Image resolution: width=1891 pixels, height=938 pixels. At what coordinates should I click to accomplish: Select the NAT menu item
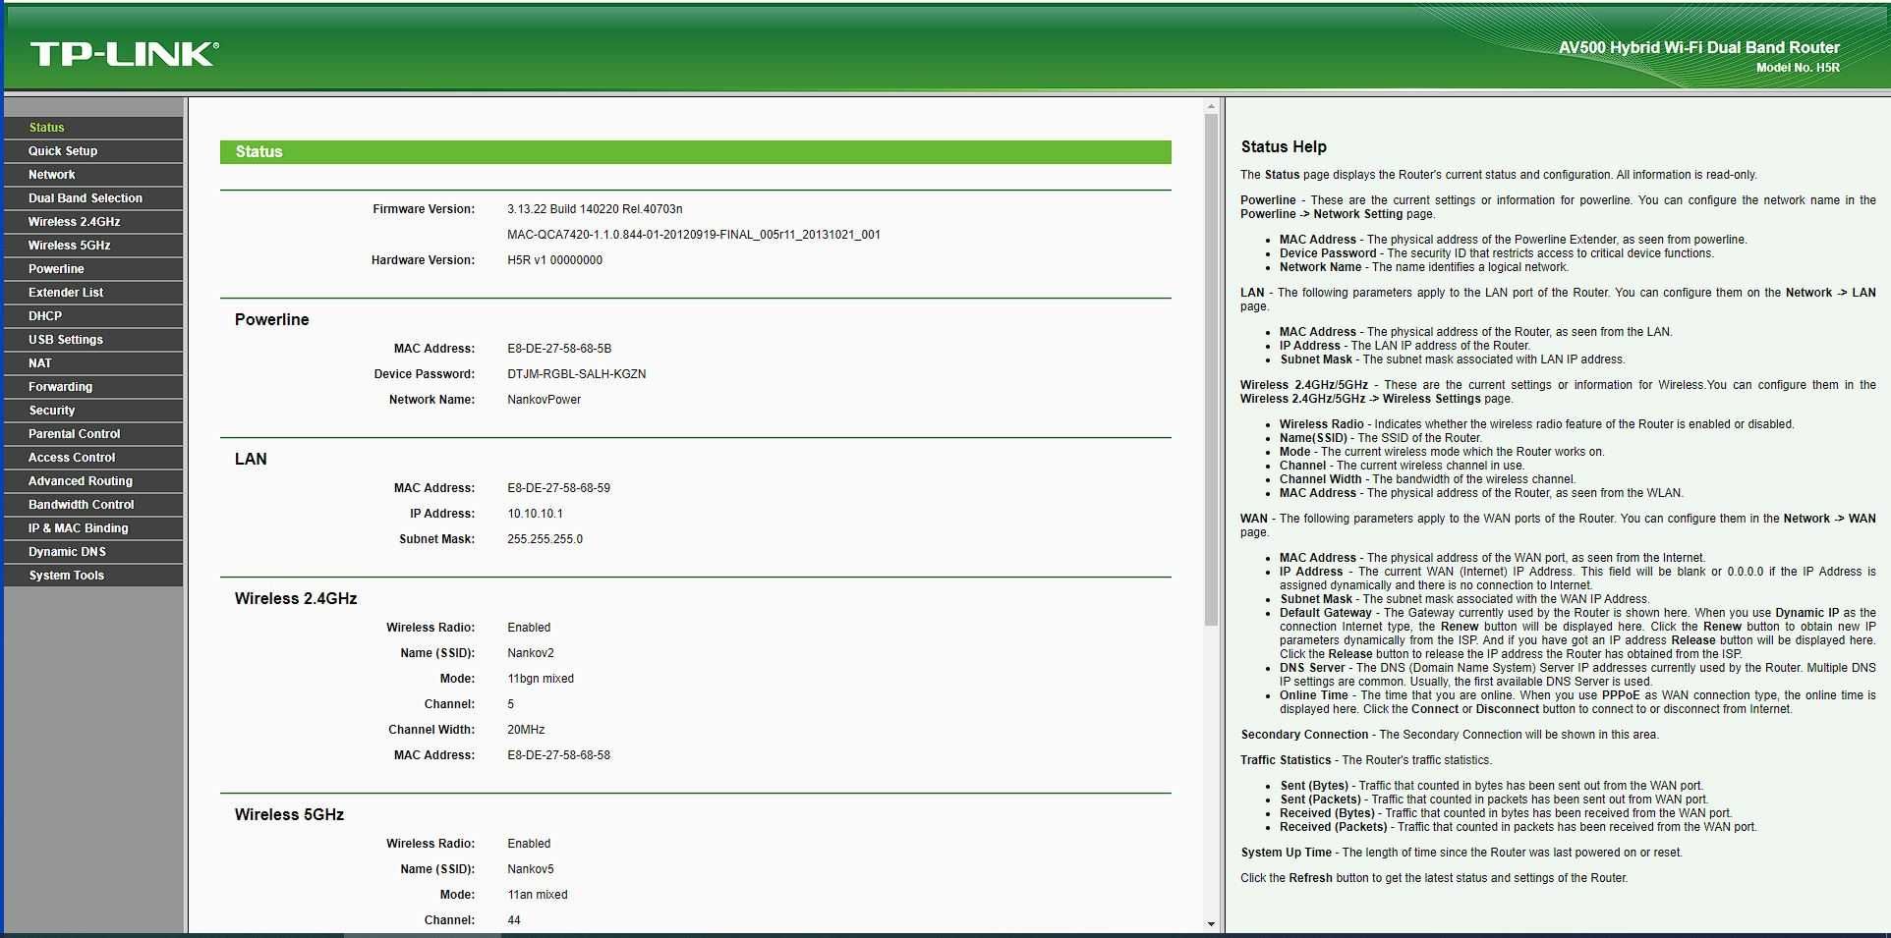[x=93, y=363]
